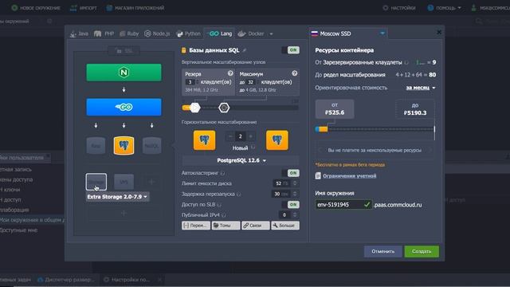Increase node count with plus button
Image resolution: width=510 pixels, height=287 pixels.
coord(250,136)
